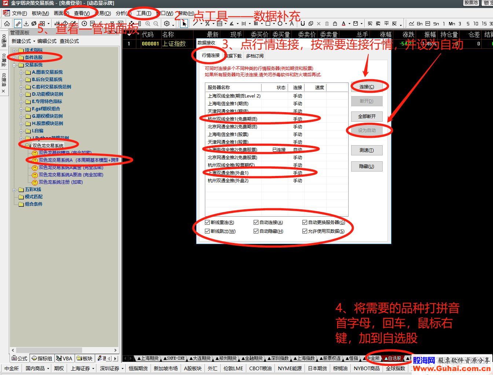Toggle 允许使用双数据(S) checkbox
The image size is (493, 375).
[x=305, y=231]
